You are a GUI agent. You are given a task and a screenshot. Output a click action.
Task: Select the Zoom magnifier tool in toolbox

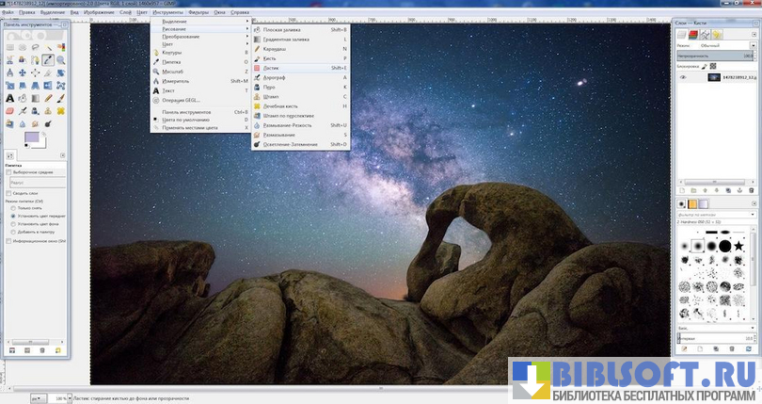pyautogui.click(x=59, y=60)
